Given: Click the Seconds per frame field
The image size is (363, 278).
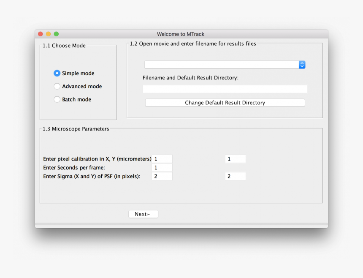Looking at the screenshot, I should coord(162,167).
